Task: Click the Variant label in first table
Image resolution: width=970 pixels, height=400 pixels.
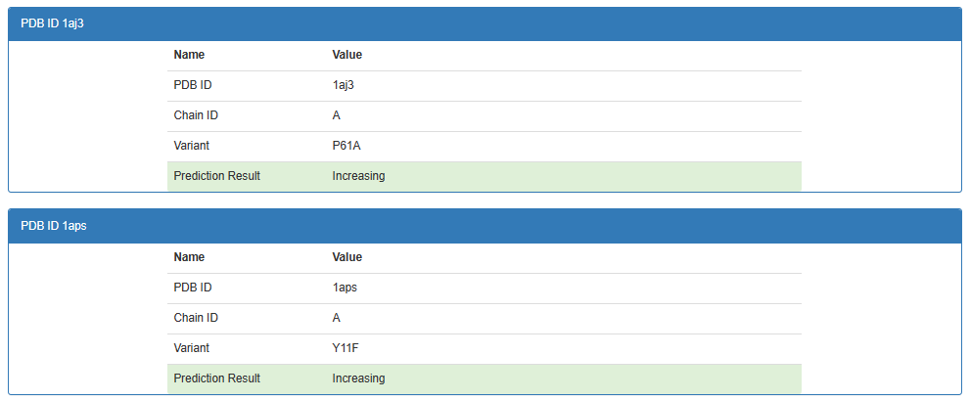Action: pyautogui.click(x=191, y=146)
